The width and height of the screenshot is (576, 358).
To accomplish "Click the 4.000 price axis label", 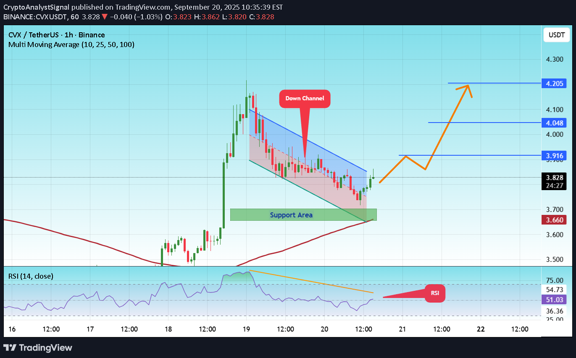I will tap(554, 134).
